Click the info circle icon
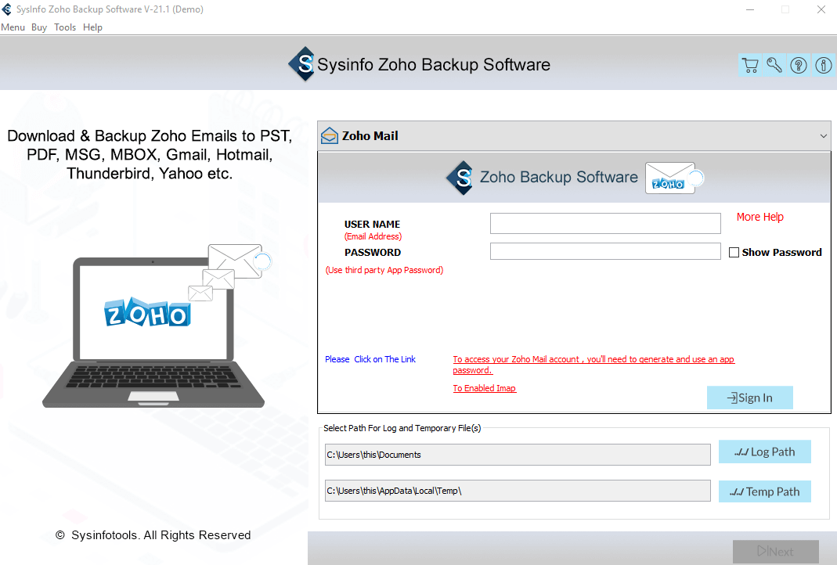The image size is (837, 565). pyautogui.click(x=823, y=65)
